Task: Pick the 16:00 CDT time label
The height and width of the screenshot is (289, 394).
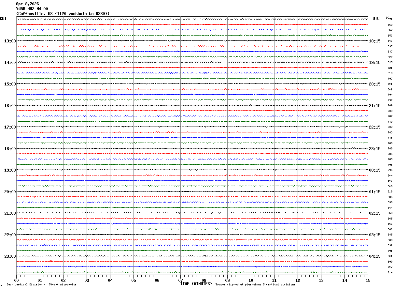Action: click(x=10, y=106)
